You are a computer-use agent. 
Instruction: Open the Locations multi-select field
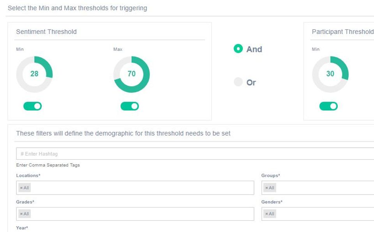click(x=135, y=188)
